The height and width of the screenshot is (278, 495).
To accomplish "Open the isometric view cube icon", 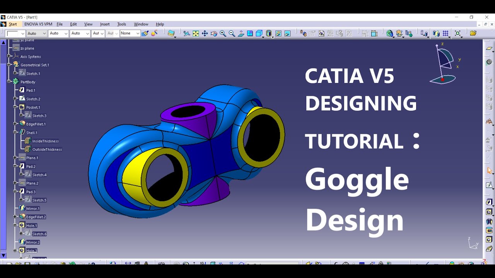I will coord(259,34).
